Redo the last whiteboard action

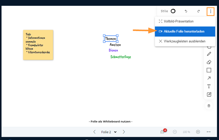click(x=199, y=11)
